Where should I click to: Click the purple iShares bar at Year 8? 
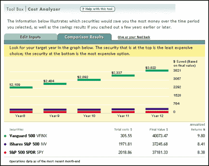point(21,109)
